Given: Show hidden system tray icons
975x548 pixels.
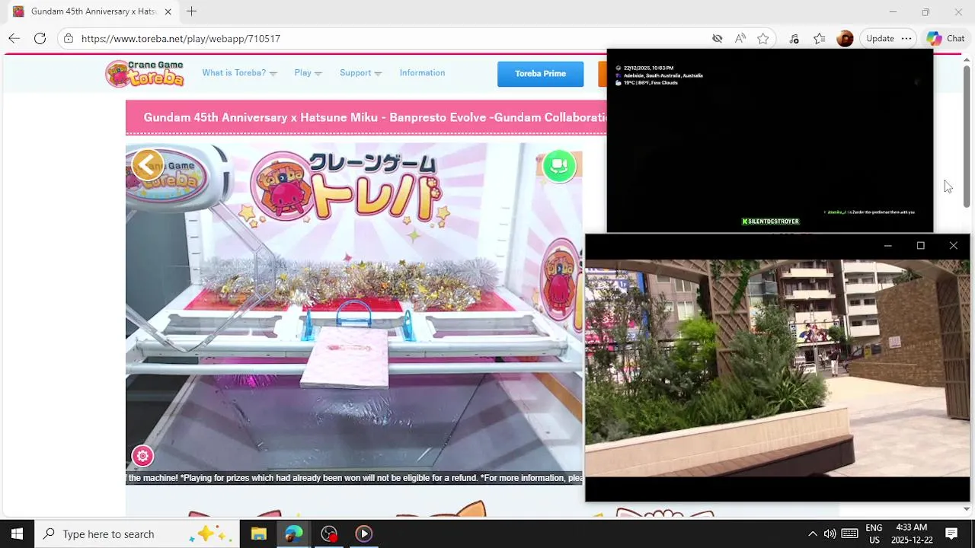Looking at the screenshot, I should pos(812,534).
